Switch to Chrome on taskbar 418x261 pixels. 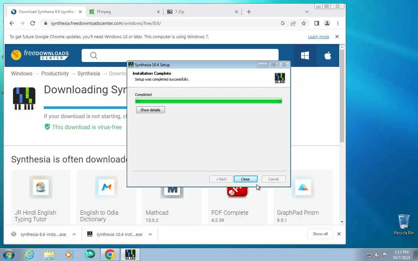110,254
